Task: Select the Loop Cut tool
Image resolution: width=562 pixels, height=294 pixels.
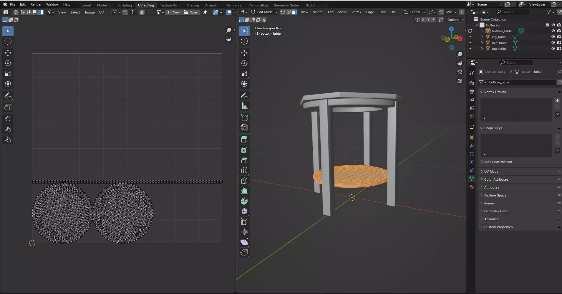Action: [x=244, y=170]
